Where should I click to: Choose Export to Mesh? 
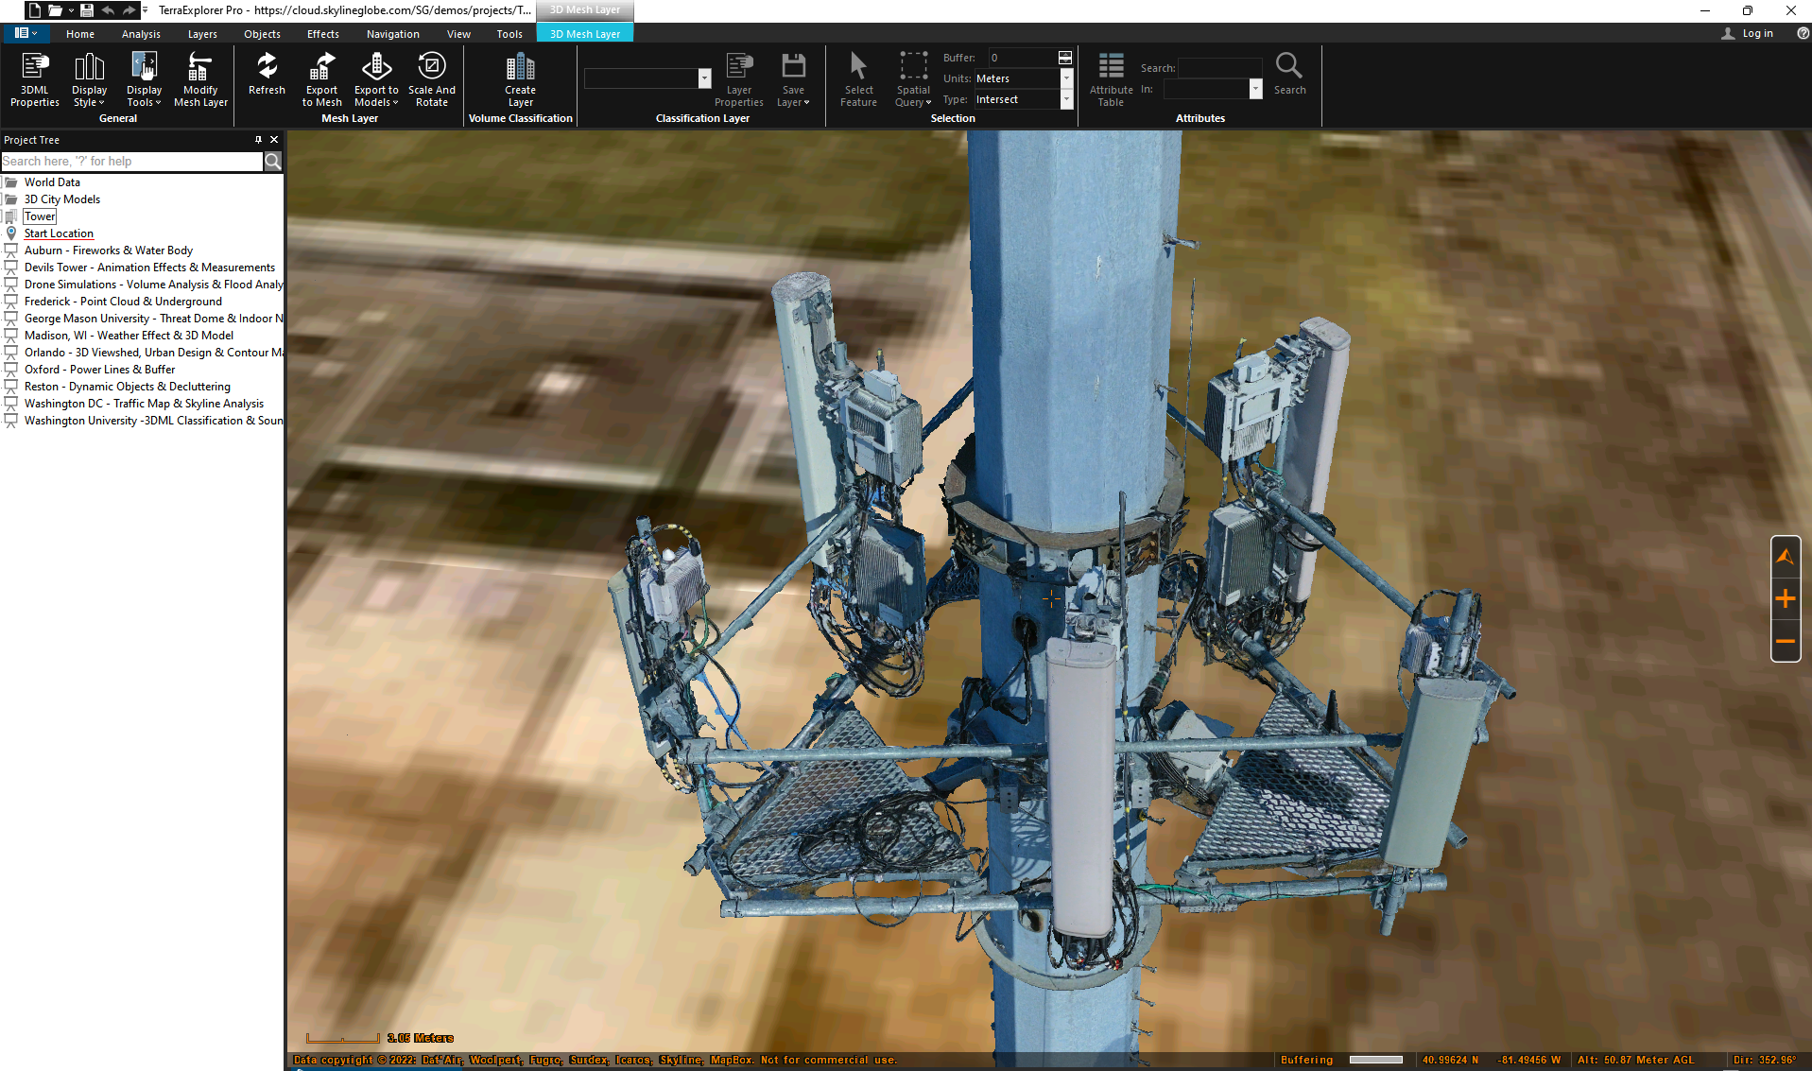[x=321, y=79]
